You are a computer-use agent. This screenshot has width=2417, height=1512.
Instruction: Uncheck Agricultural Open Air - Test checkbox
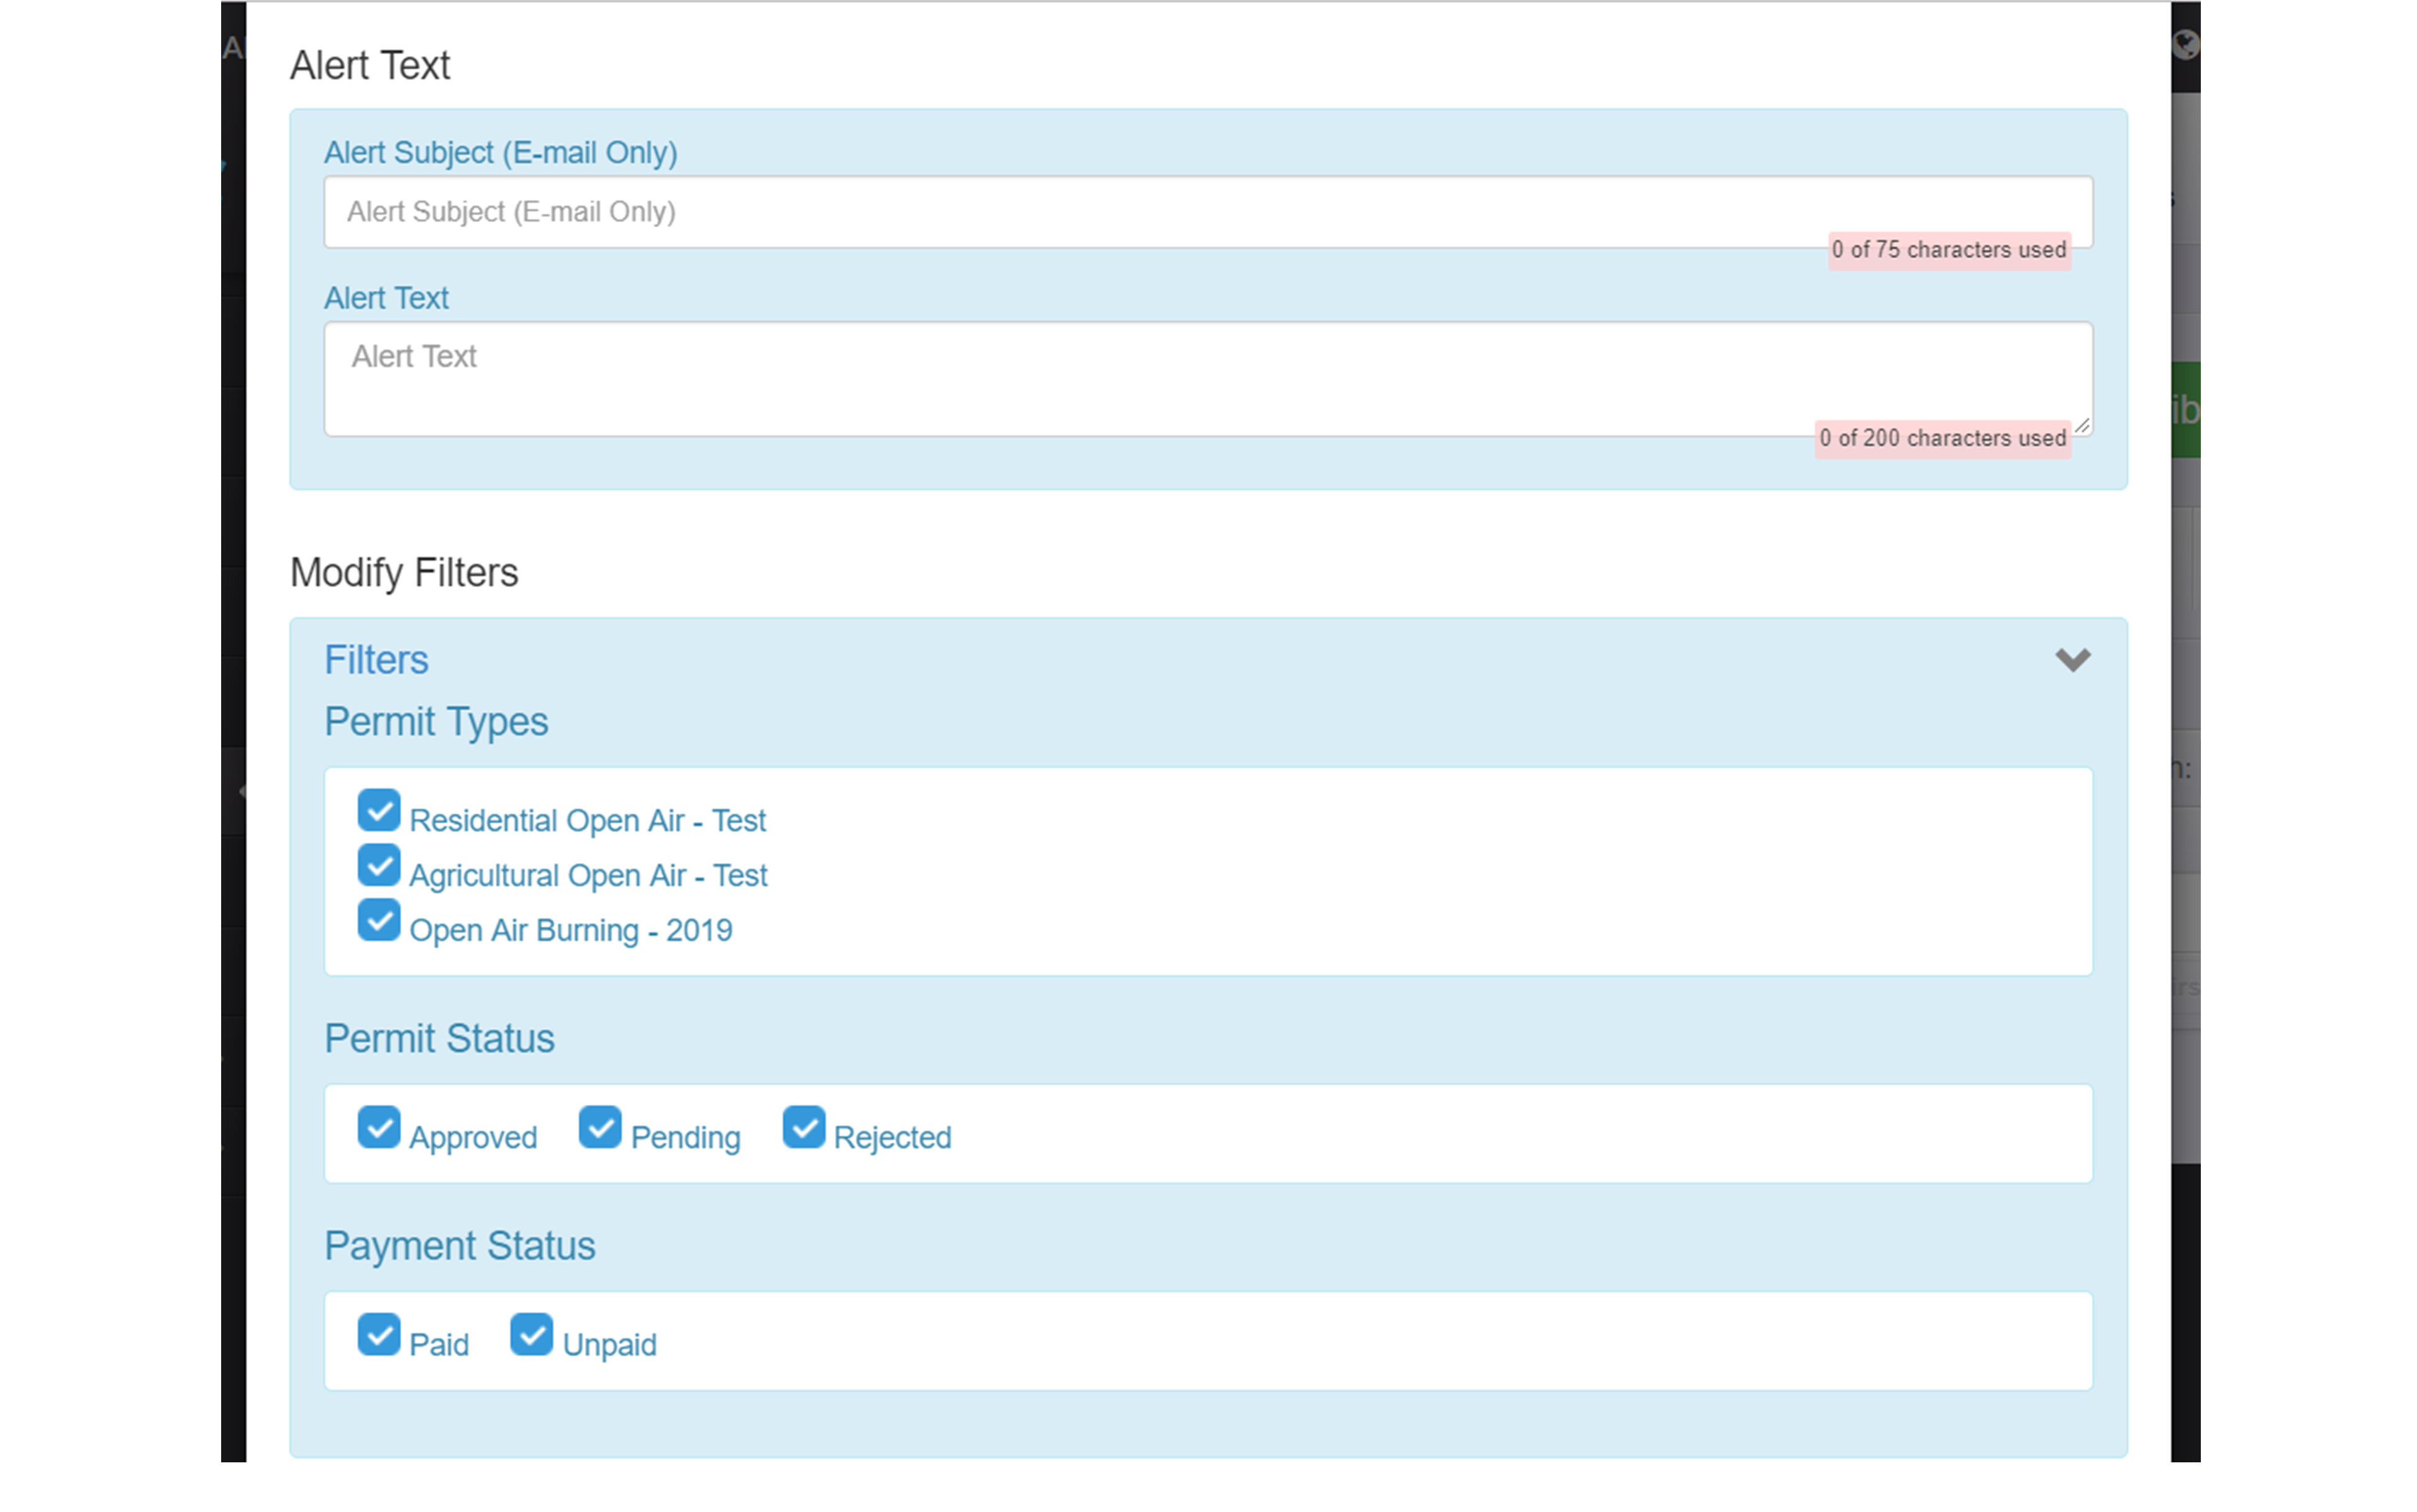(x=379, y=865)
